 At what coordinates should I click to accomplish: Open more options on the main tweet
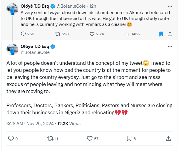click(170, 47)
